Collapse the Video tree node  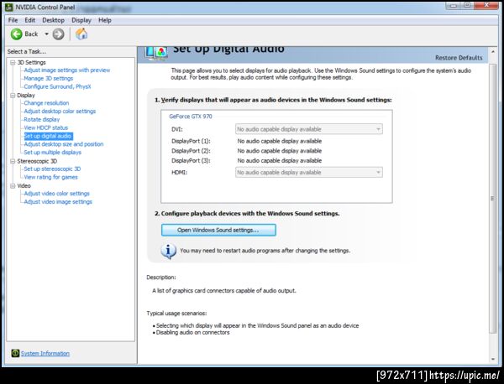(x=13, y=186)
